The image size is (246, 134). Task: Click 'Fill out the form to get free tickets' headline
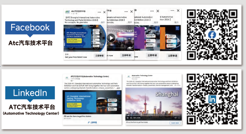77,116
